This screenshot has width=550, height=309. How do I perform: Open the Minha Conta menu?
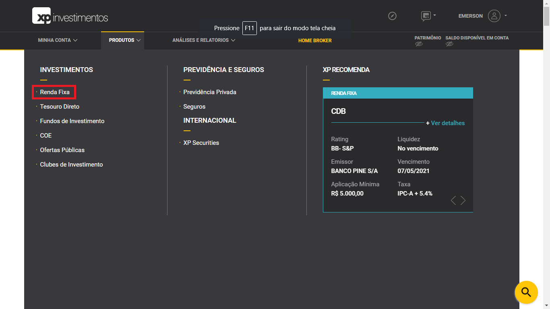coord(58,40)
